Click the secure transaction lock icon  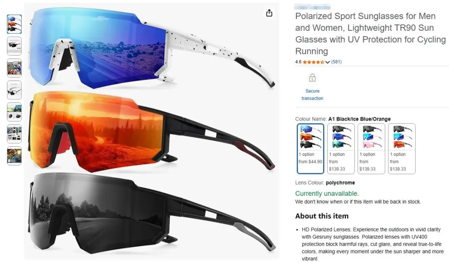(x=312, y=78)
